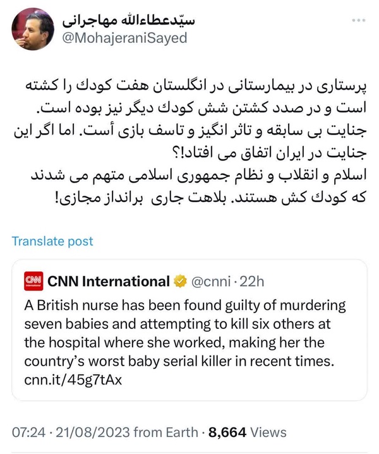Click the 07:24 · 21/08/2023 timestamp
Screen dimensions: 379x454
click(71, 433)
